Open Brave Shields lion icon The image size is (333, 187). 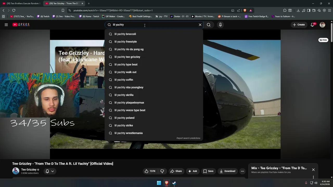click(245, 10)
